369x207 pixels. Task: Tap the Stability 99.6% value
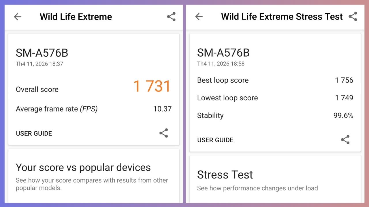coord(343,115)
